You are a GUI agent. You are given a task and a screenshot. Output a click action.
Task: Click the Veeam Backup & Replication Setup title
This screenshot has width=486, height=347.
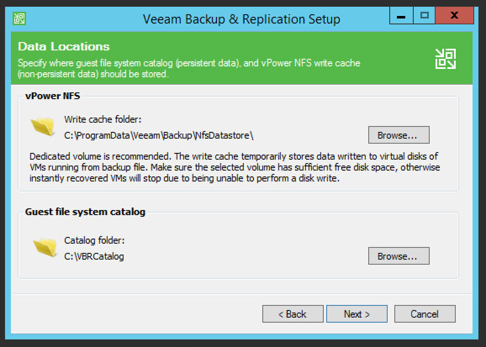(x=241, y=19)
